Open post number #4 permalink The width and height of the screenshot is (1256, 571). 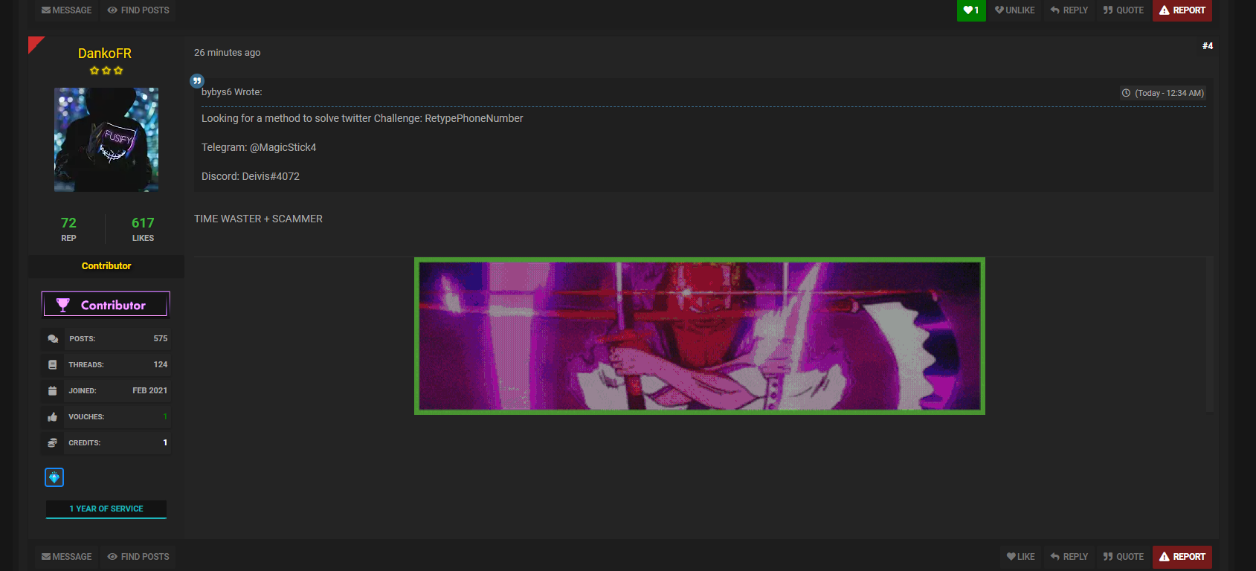point(1208,46)
